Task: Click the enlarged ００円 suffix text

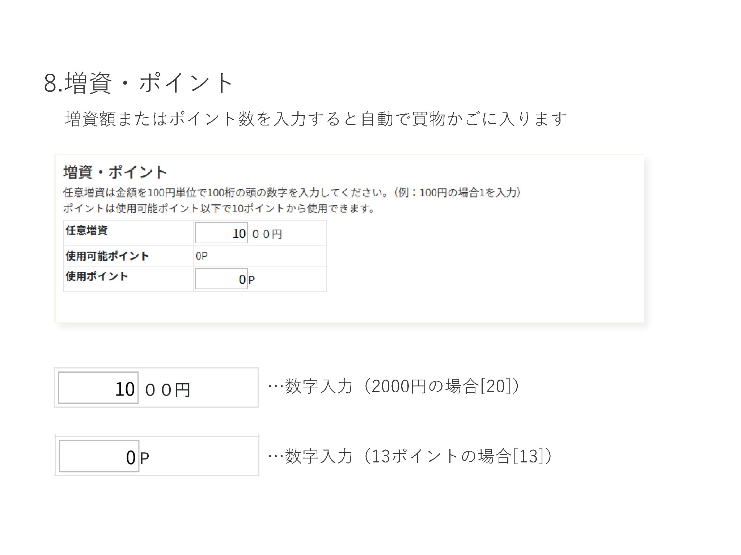Action: pyautogui.click(x=168, y=390)
